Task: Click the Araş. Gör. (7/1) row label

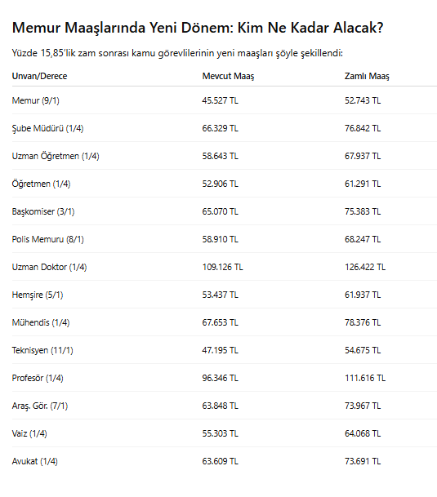Action: [40, 406]
